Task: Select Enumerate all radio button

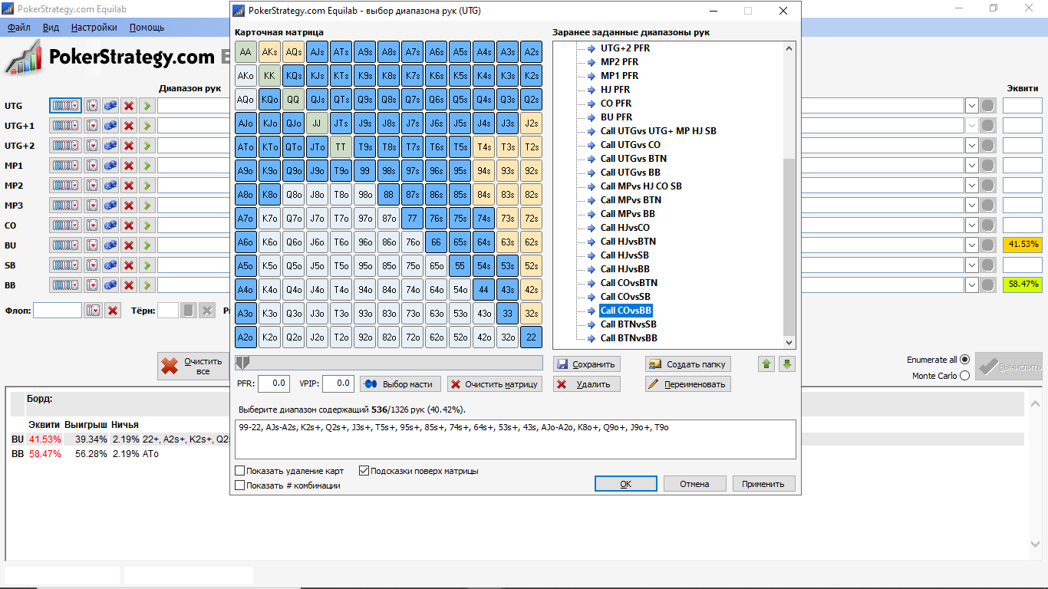Action: 964,360
